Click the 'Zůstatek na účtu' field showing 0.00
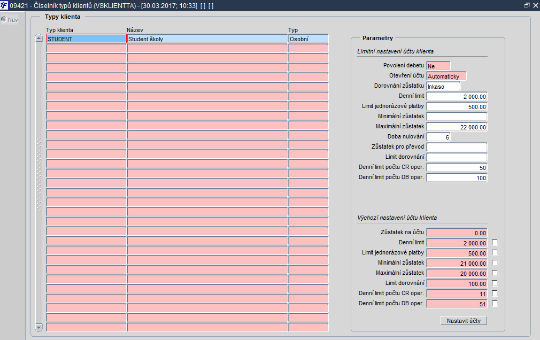 (457, 233)
